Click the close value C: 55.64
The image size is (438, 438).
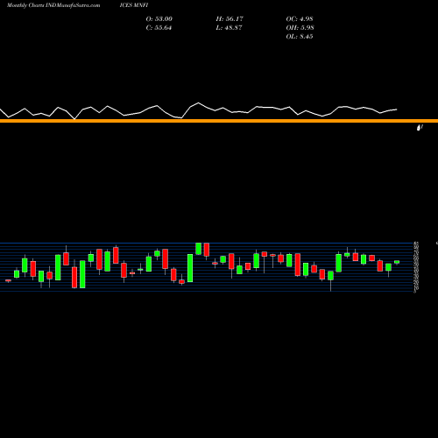tap(159, 28)
